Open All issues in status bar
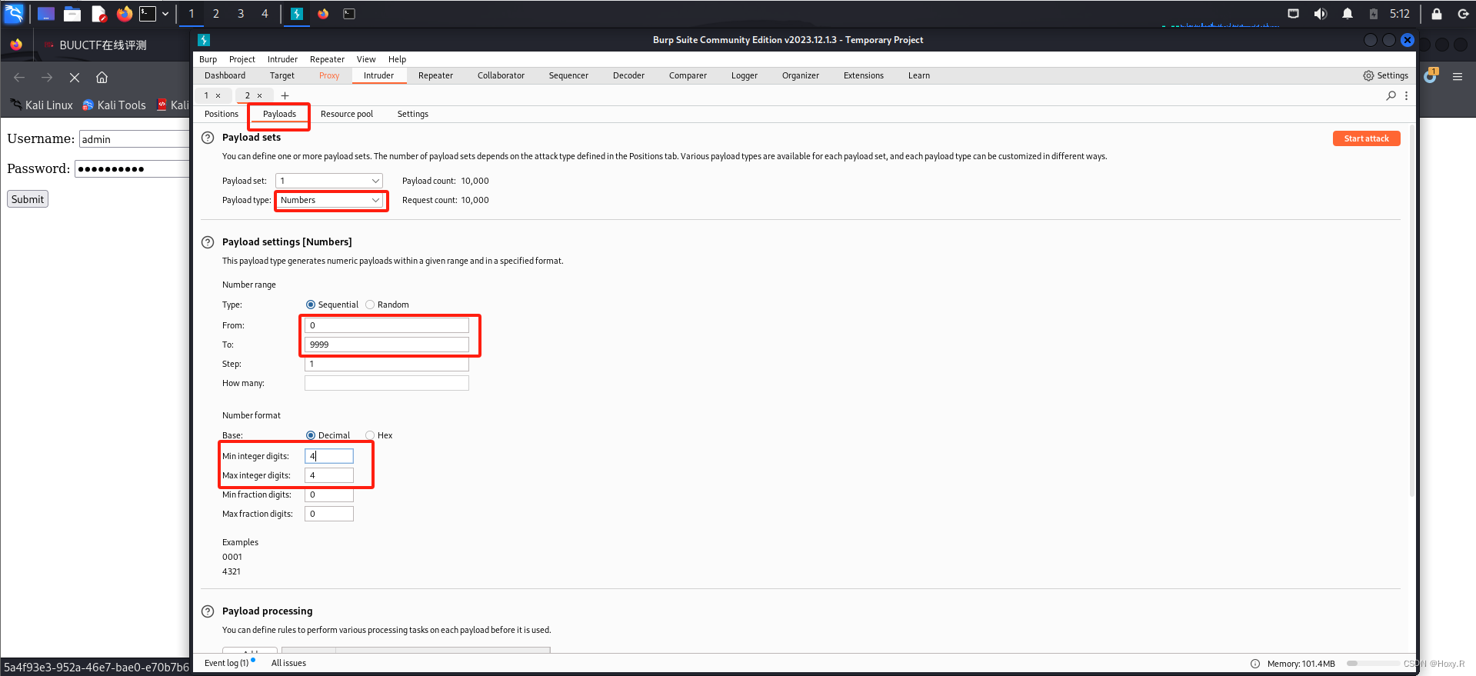Image resolution: width=1476 pixels, height=676 pixels. pyautogui.click(x=288, y=663)
